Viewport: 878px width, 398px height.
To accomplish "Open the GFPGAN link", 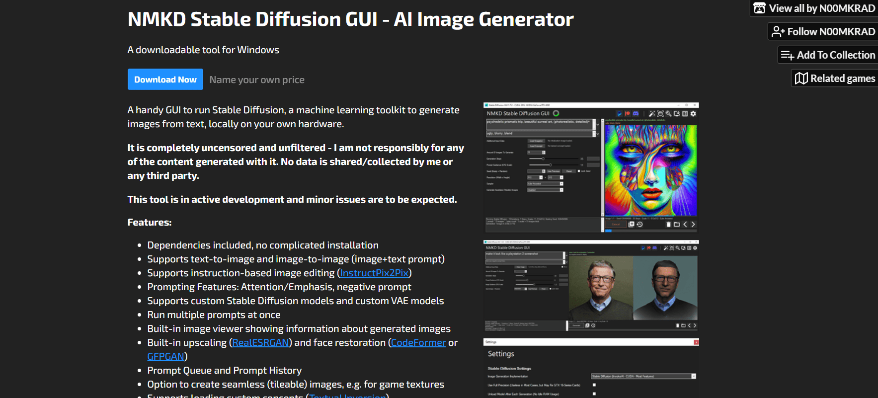I will click(x=166, y=356).
